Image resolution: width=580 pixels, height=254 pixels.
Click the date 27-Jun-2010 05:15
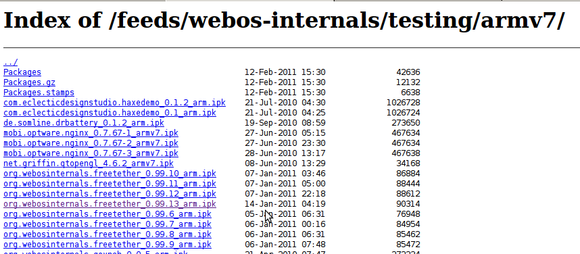pos(285,132)
